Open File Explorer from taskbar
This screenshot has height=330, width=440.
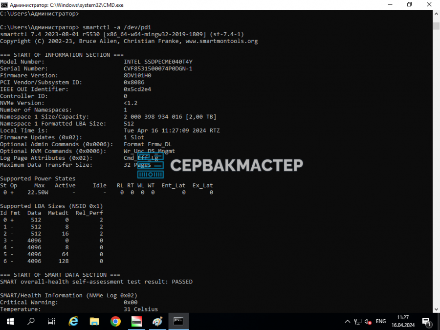coord(94,321)
